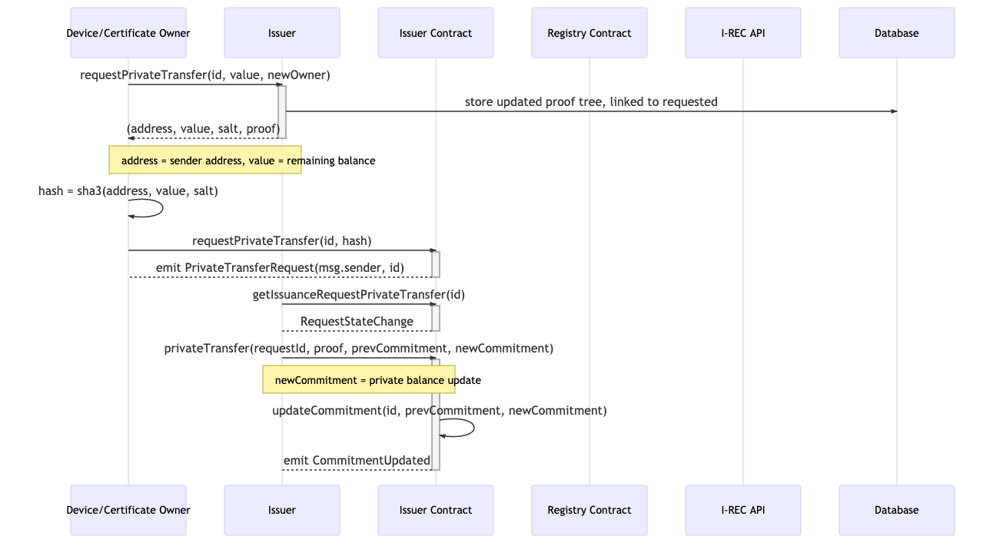Click the self-loop arrow under updateCommitment
This screenshot has width=993, height=536.
coord(457,428)
